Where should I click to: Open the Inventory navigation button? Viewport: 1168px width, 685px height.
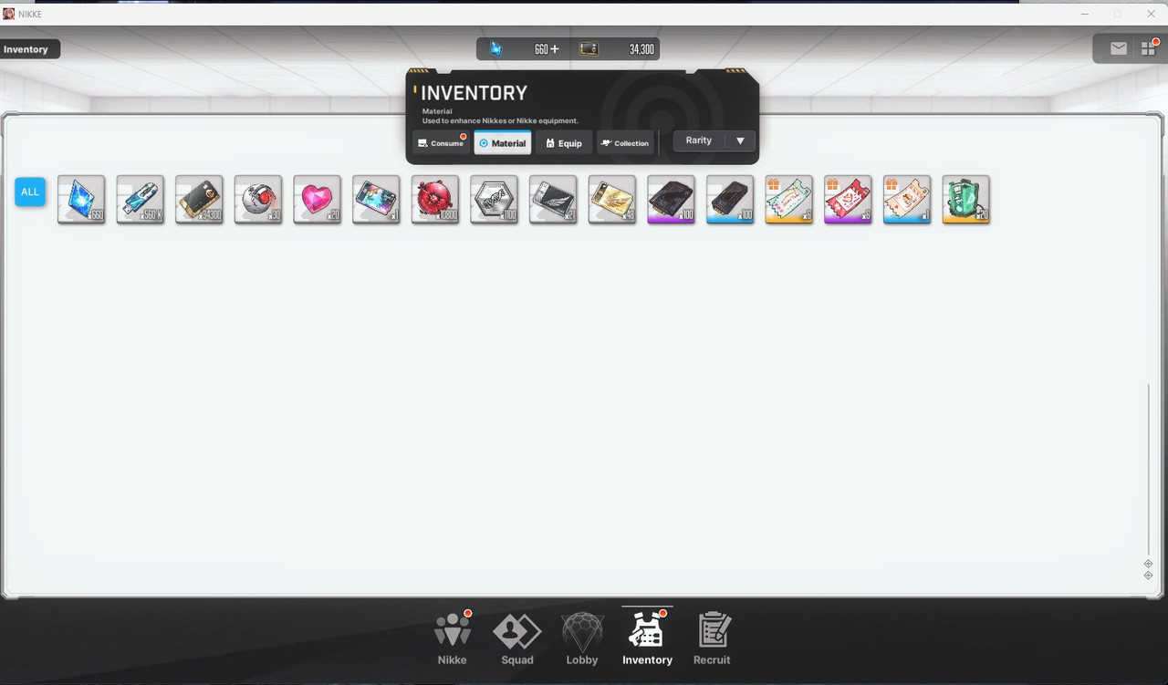pyautogui.click(x=647, y=638)
